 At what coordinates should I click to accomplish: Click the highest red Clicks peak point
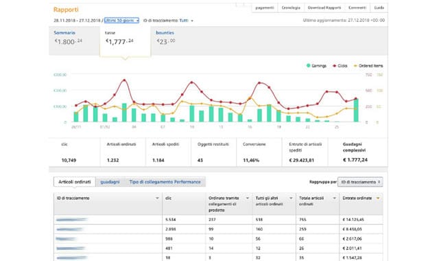tap(124, 80)
